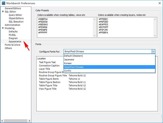Select Simplified Chinese highlighted option
The image size is (163, 123).
pos(74,67)
